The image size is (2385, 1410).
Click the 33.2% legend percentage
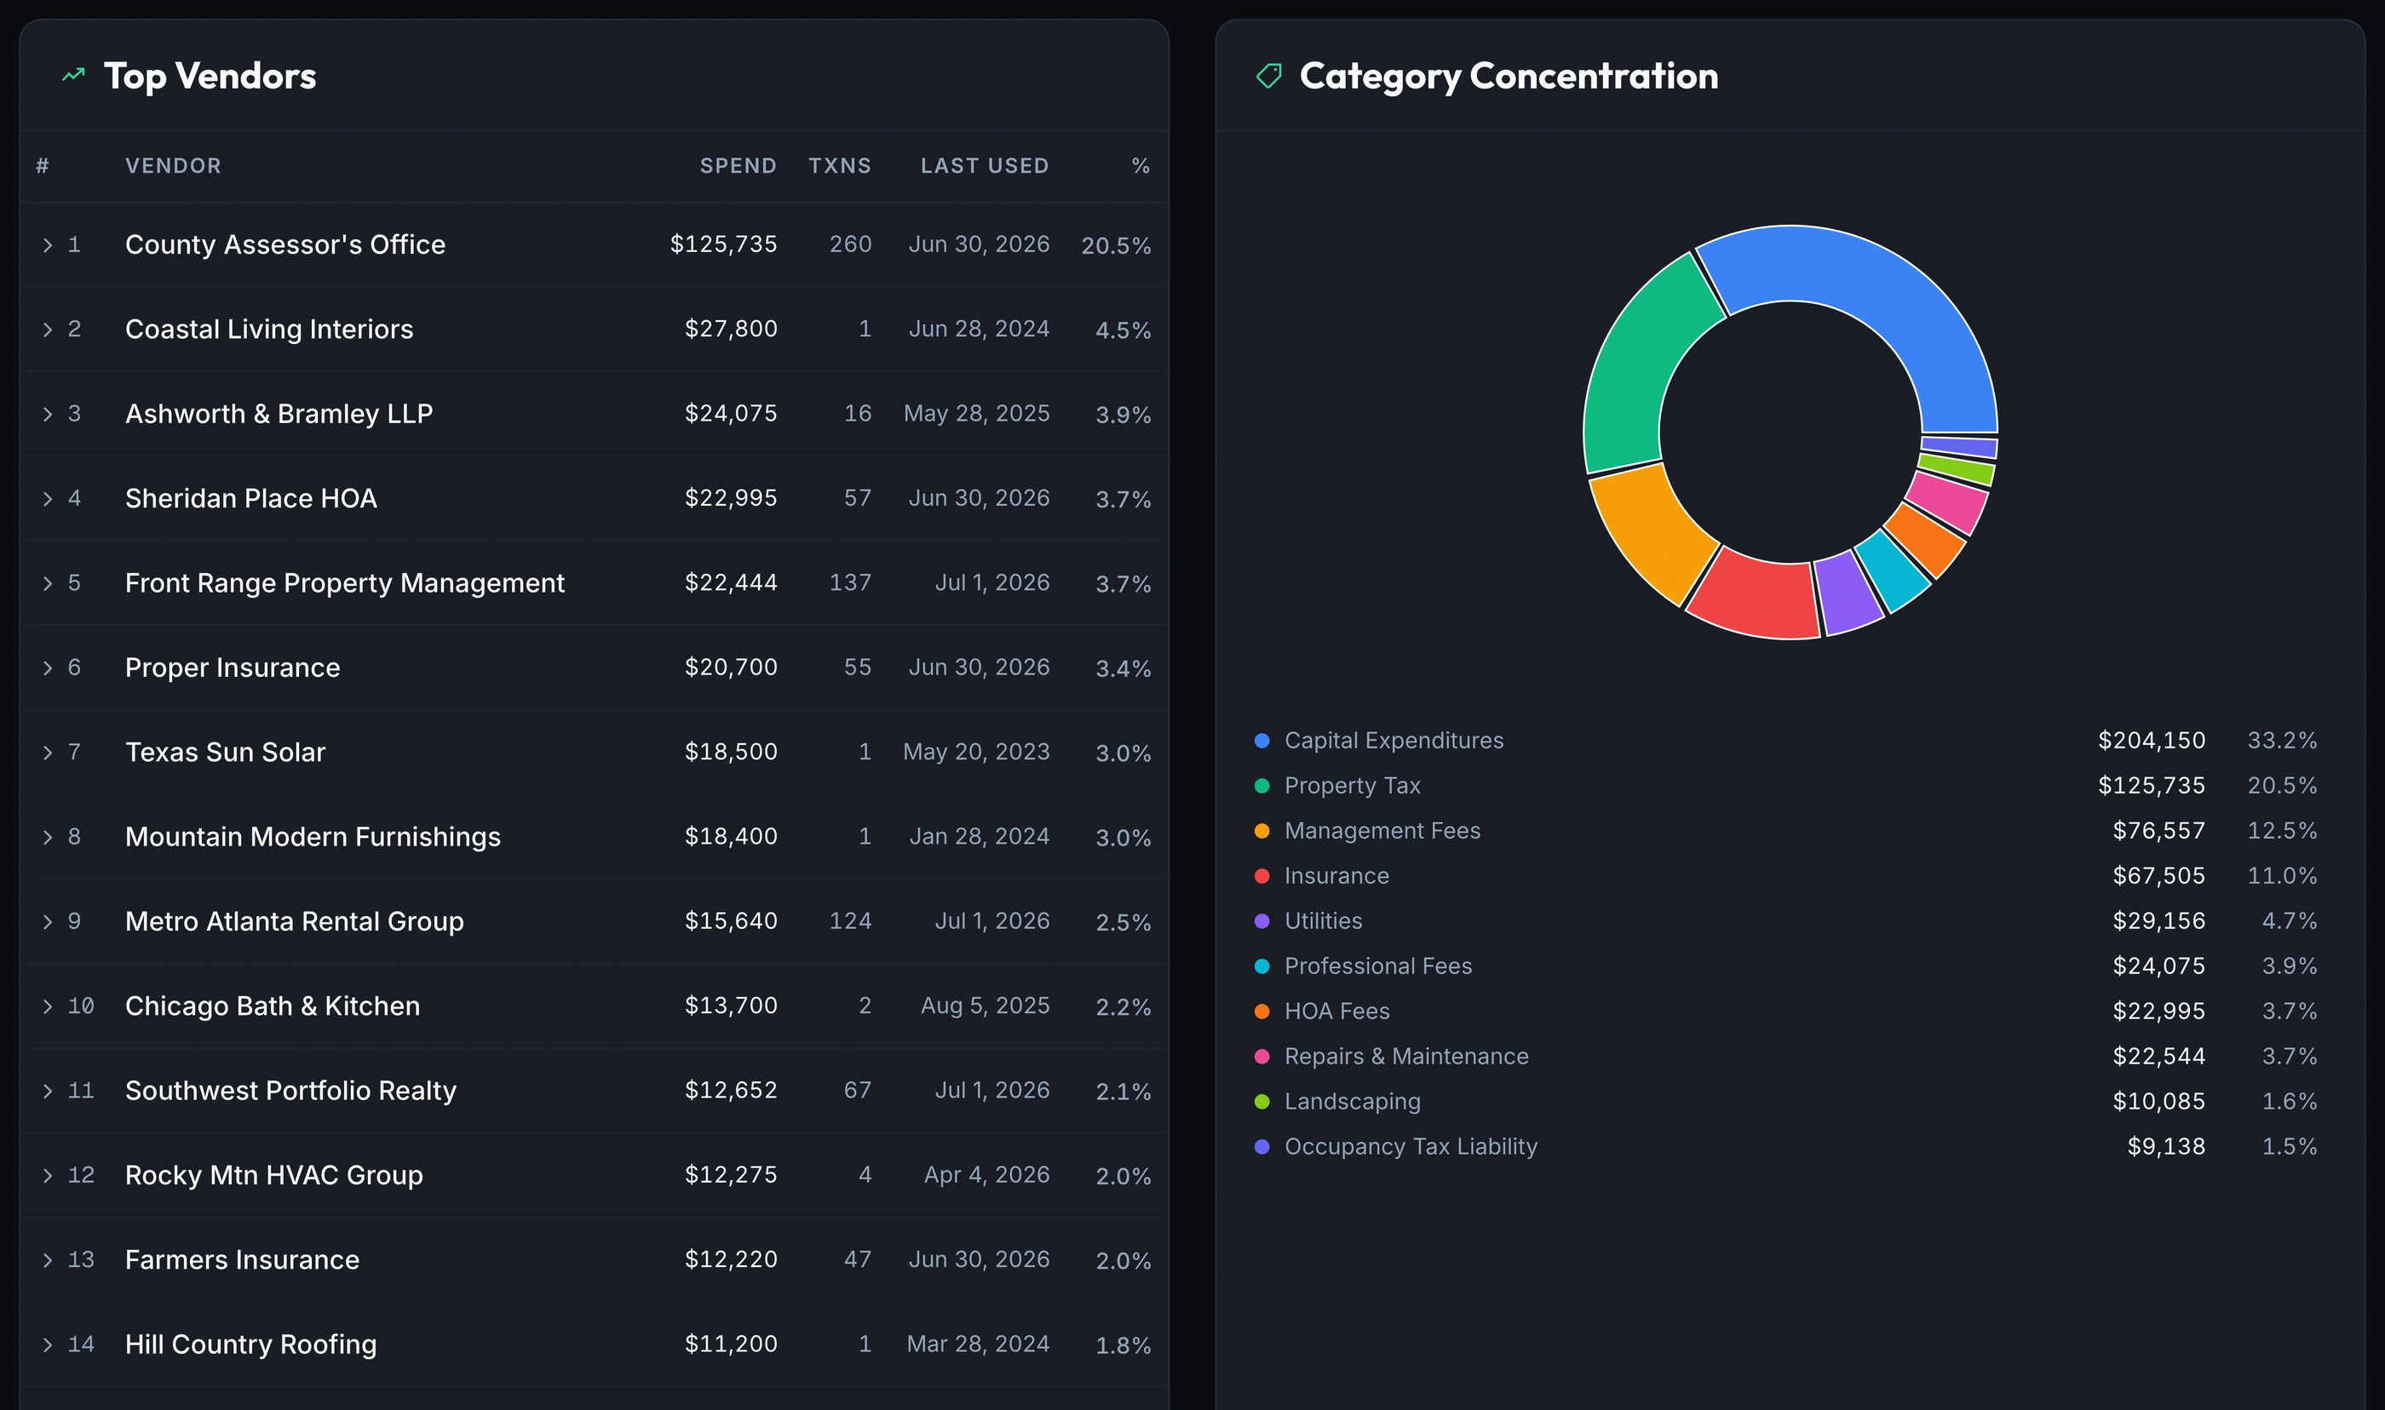coord(2283,741)
